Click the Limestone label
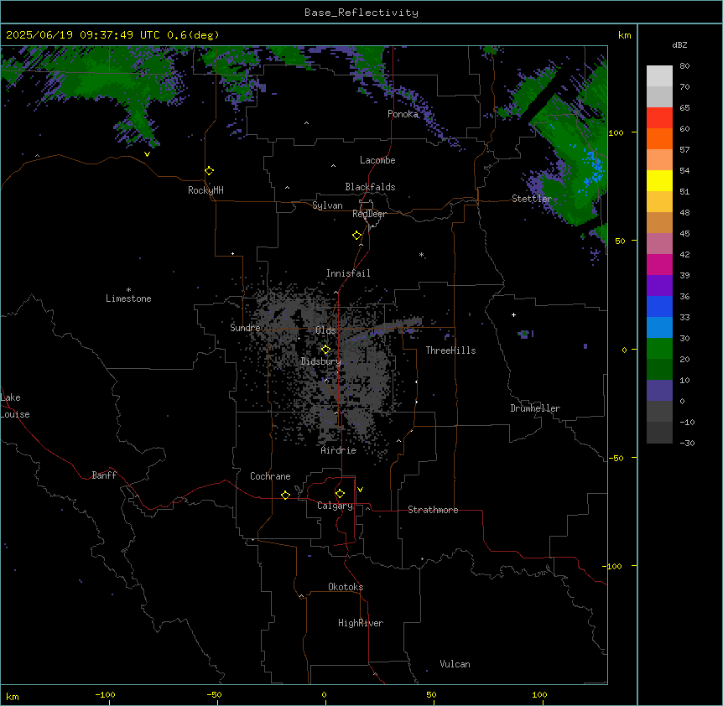Viewport: 723px width, 706px height. (128, 298)
